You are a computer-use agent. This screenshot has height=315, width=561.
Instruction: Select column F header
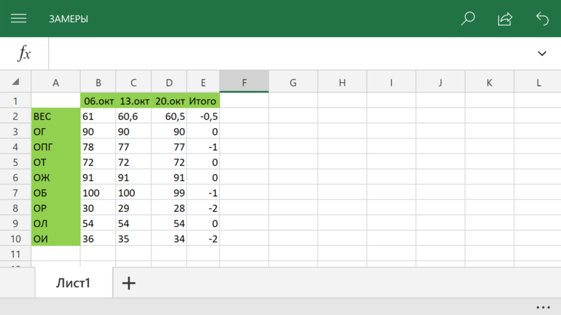(244, 82)
